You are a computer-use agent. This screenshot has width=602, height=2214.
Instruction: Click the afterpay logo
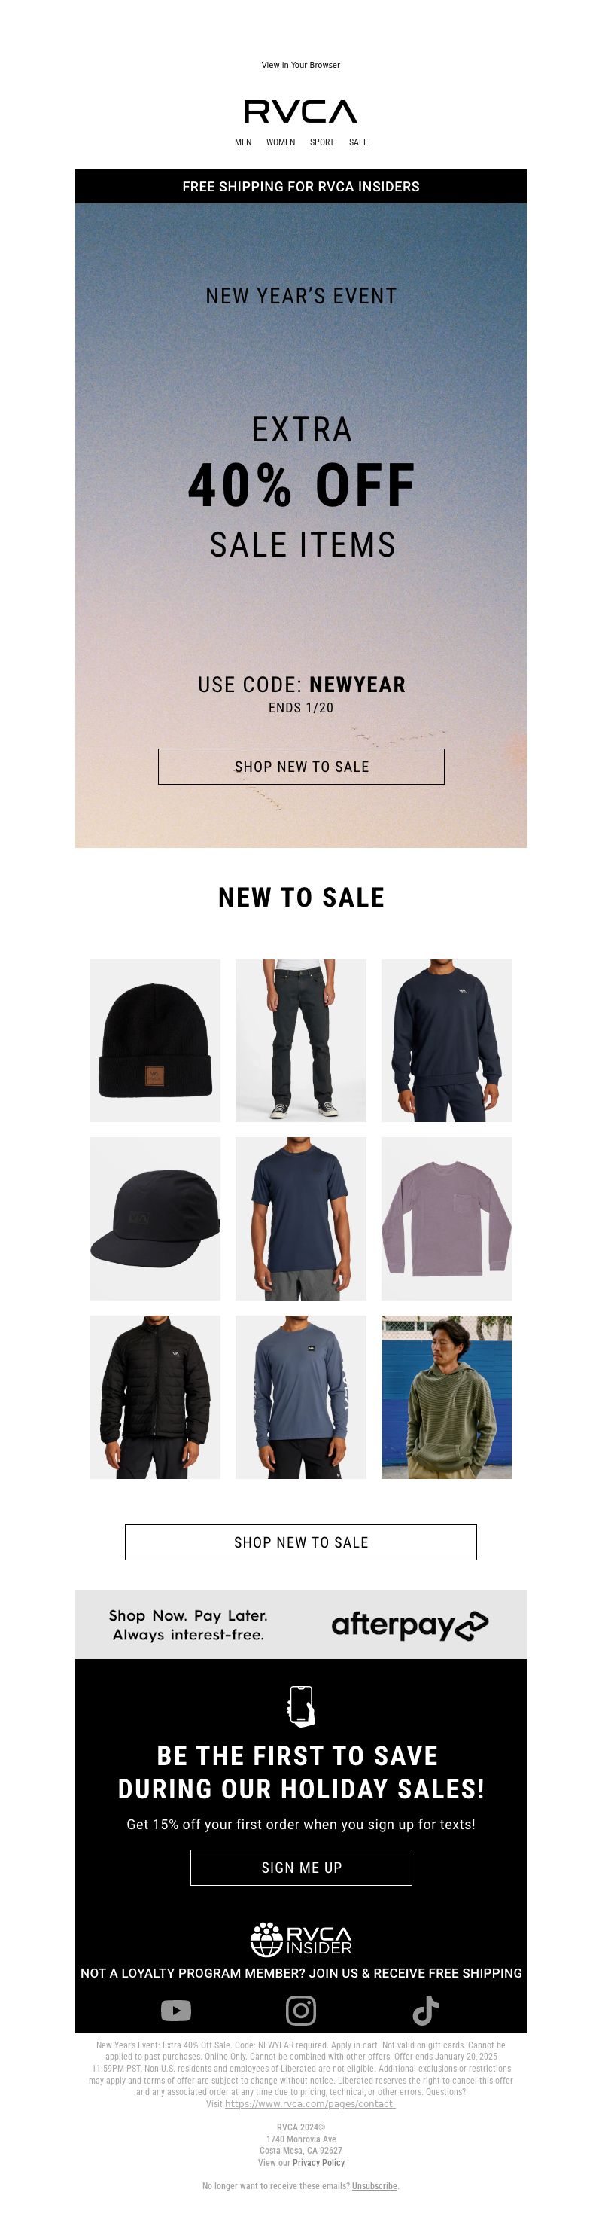tap(409, 1624)
